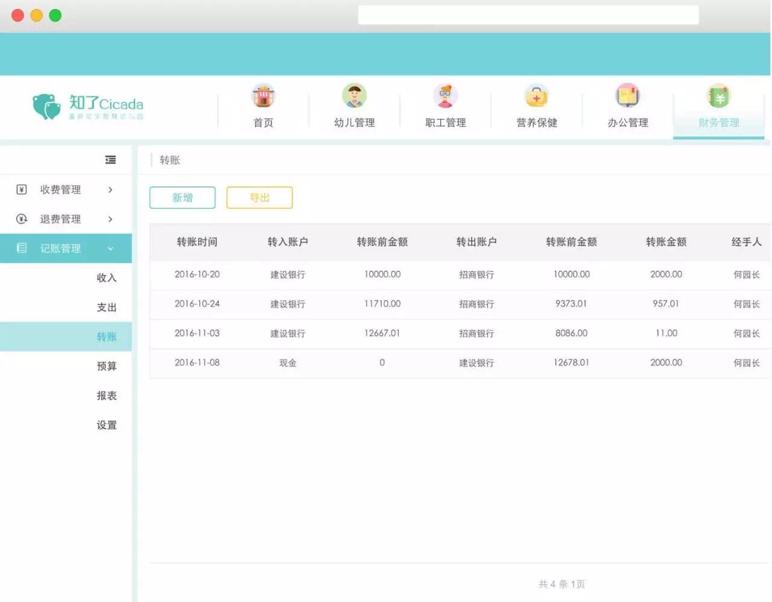
Task: Select the 财务管理 tab label
Action: [719, 122]
